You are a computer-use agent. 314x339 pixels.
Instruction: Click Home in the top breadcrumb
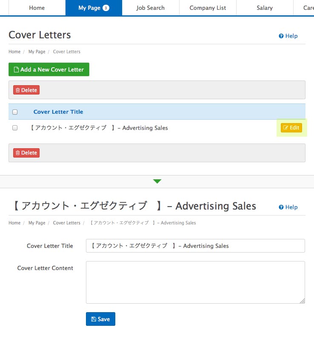14,52
